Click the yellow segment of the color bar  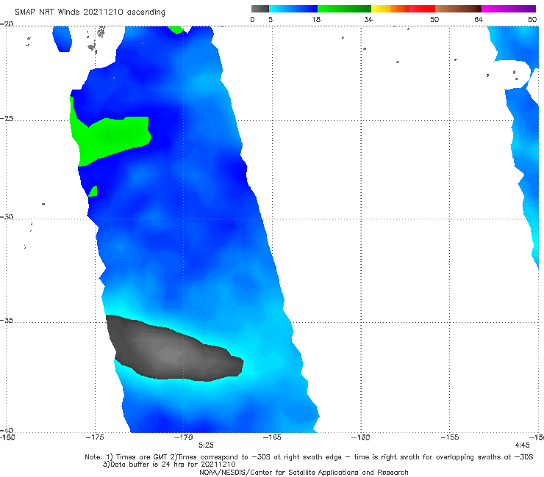click(381, 9)
